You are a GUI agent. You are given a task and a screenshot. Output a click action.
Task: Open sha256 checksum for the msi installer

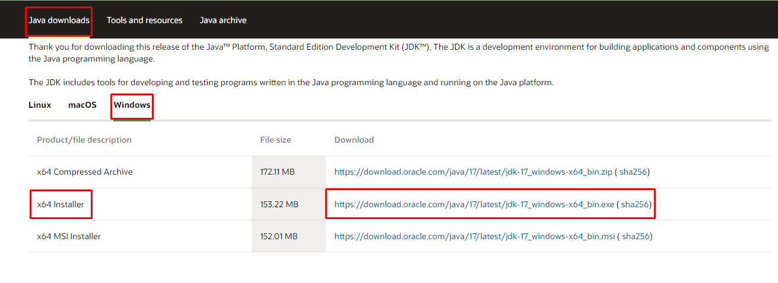click(x=635, y=236)
